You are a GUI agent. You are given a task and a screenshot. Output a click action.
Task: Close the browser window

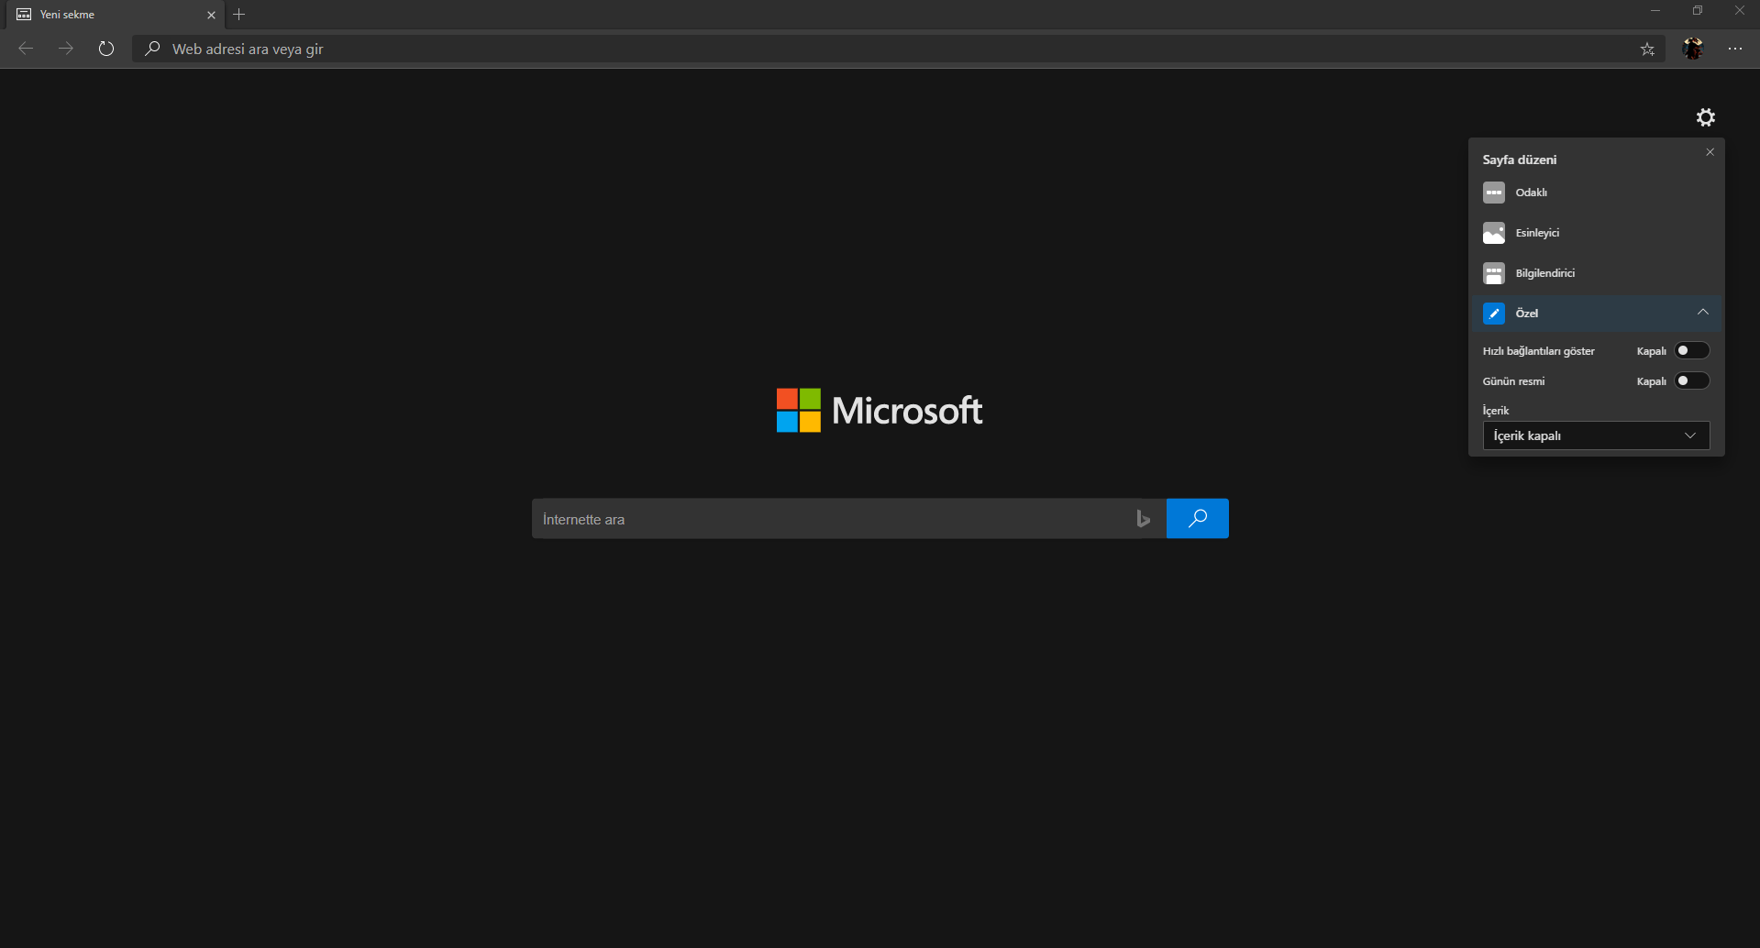[1740, 11]
